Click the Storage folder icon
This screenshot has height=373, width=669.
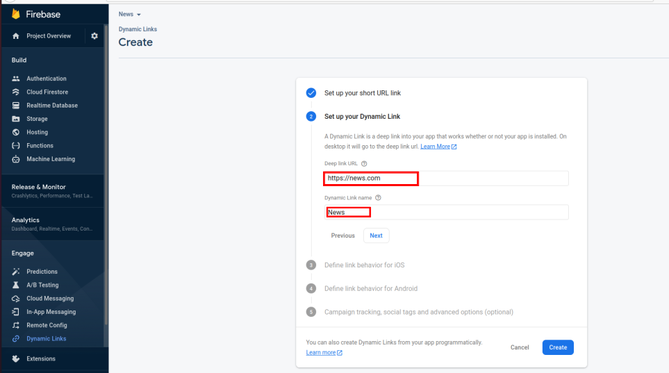[16, 119]
